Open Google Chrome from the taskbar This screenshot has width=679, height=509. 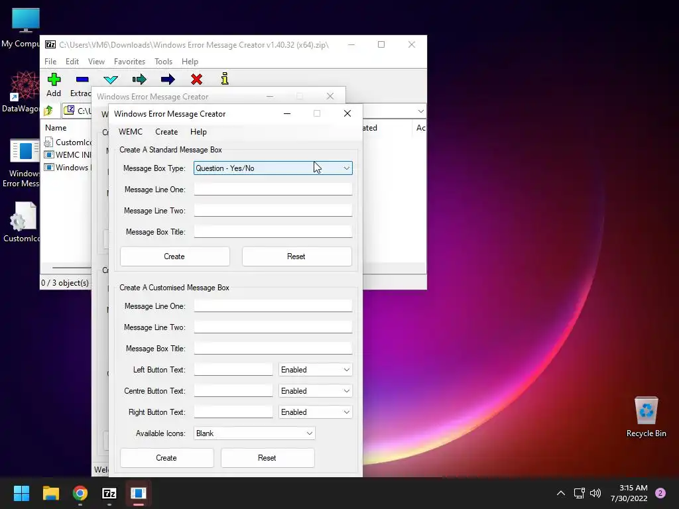(80, 493)
